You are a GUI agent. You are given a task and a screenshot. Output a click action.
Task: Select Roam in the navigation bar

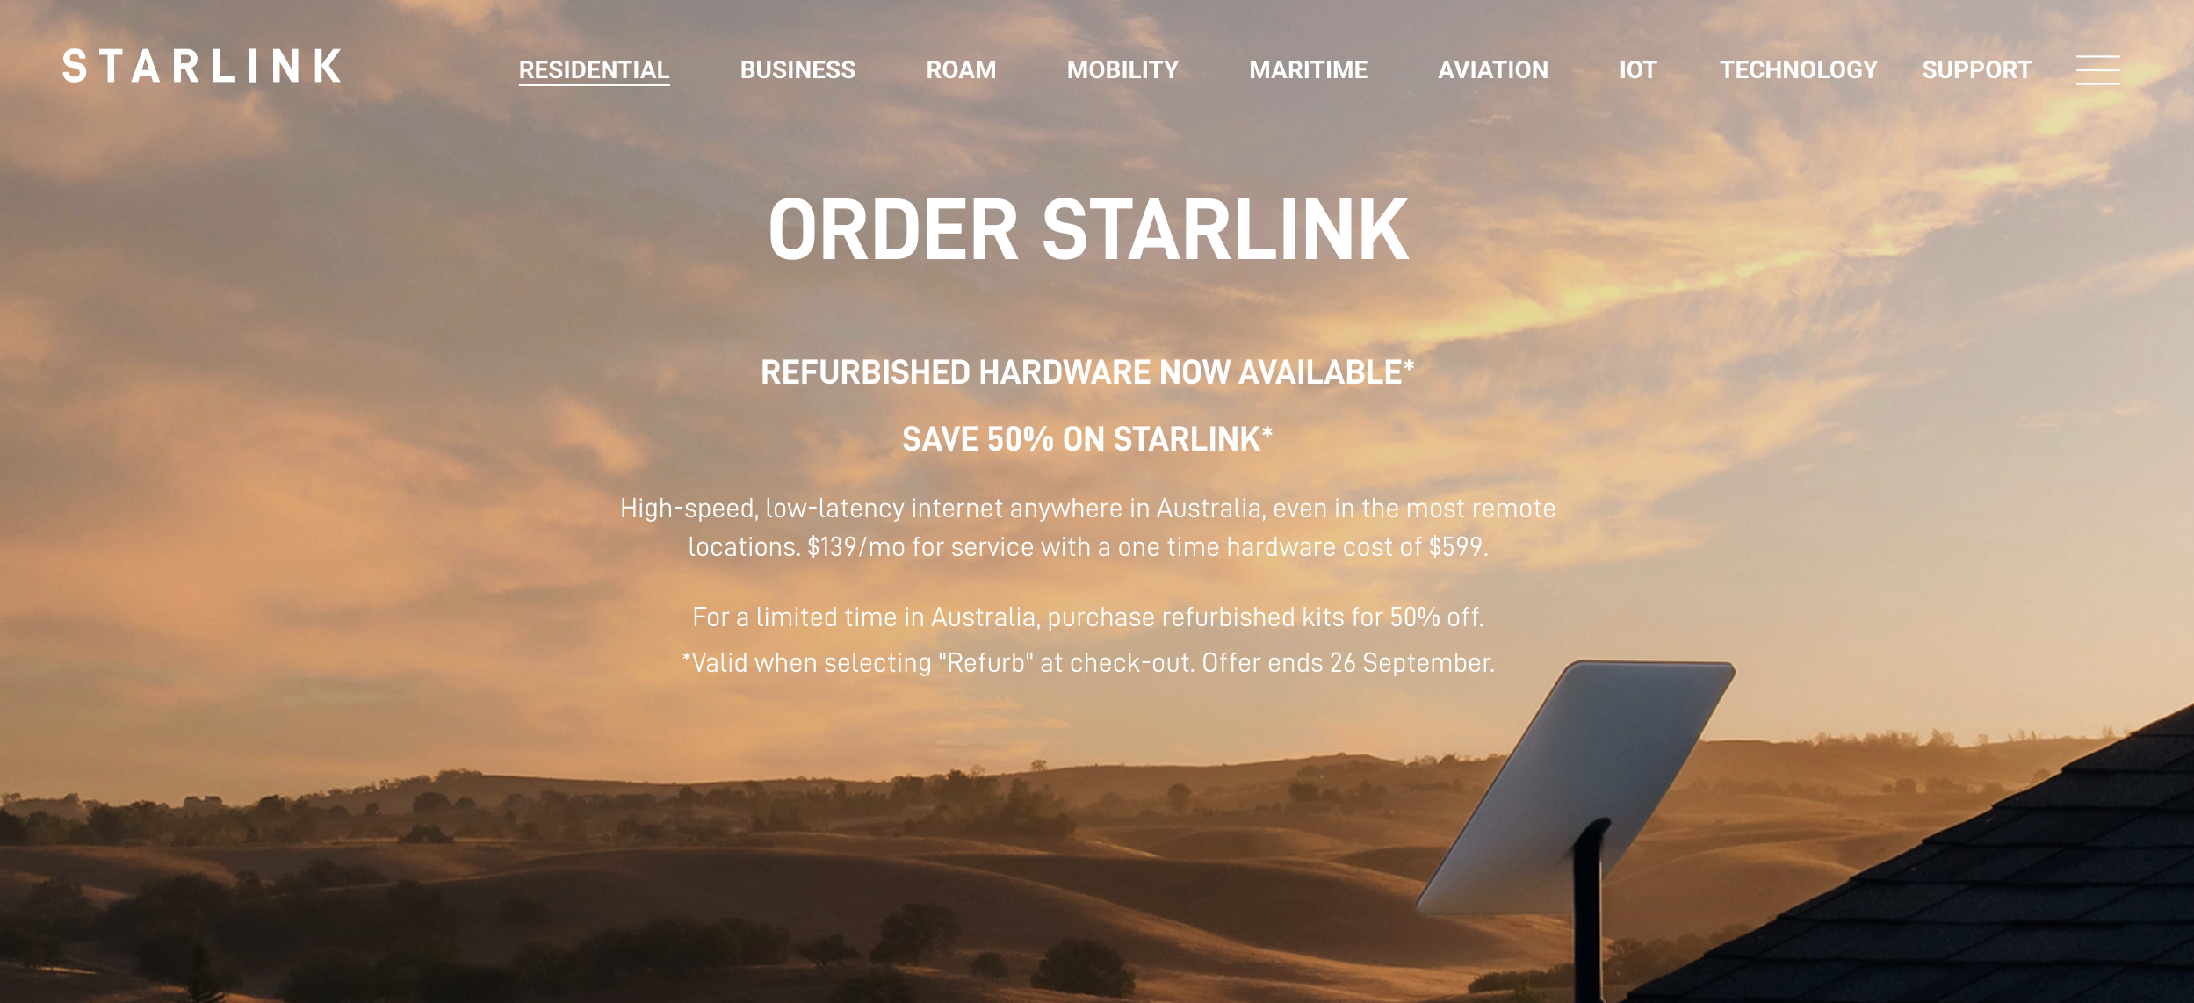pos(961,69)
